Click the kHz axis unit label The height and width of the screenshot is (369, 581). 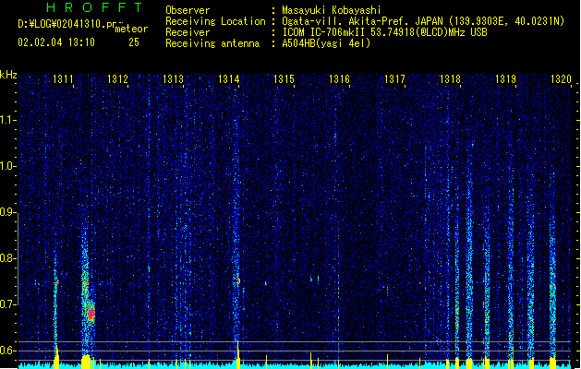pyautogui.click(x=8, y=75)
